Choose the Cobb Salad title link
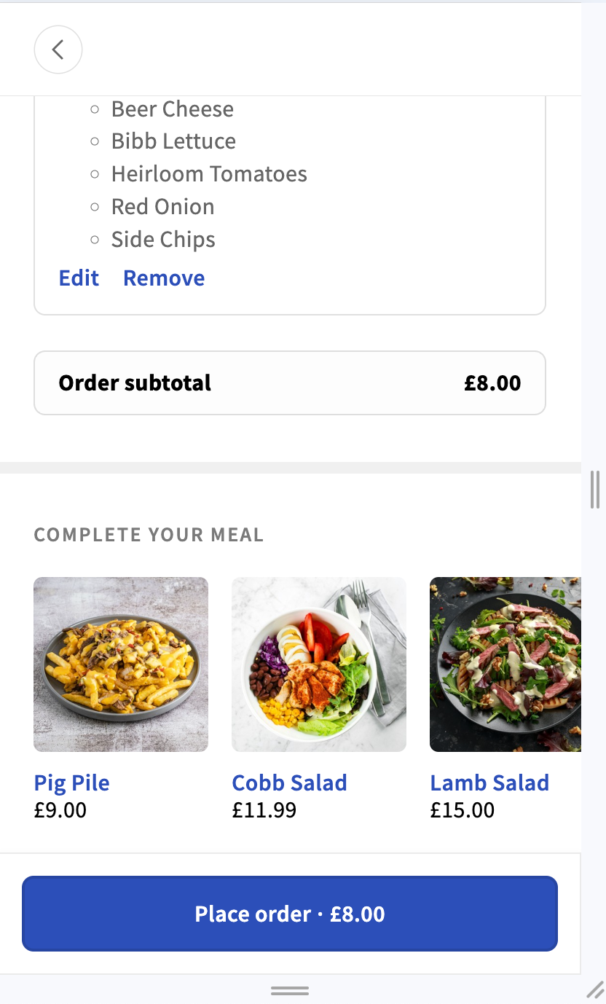The height and width of the screenshot is (1004, 606). tap(289, 783)
